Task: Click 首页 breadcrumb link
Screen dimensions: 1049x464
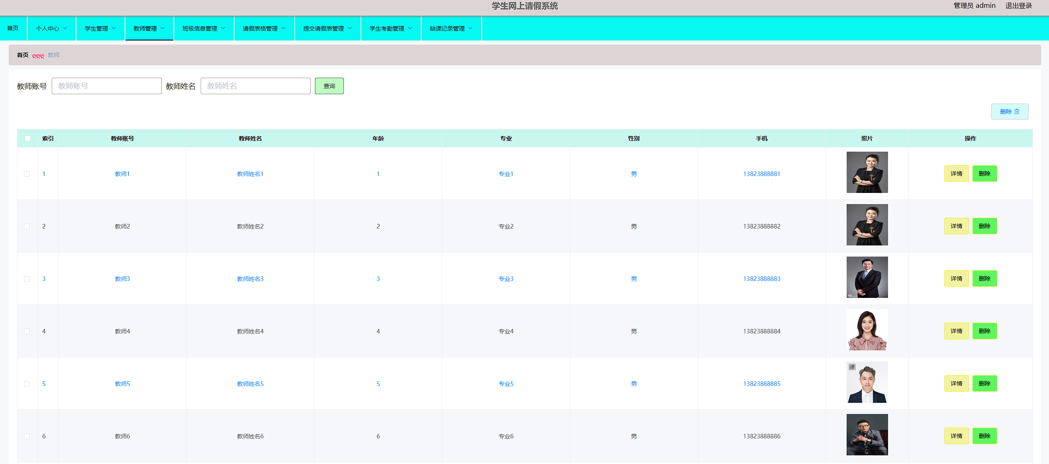Action: coord(23,55)
